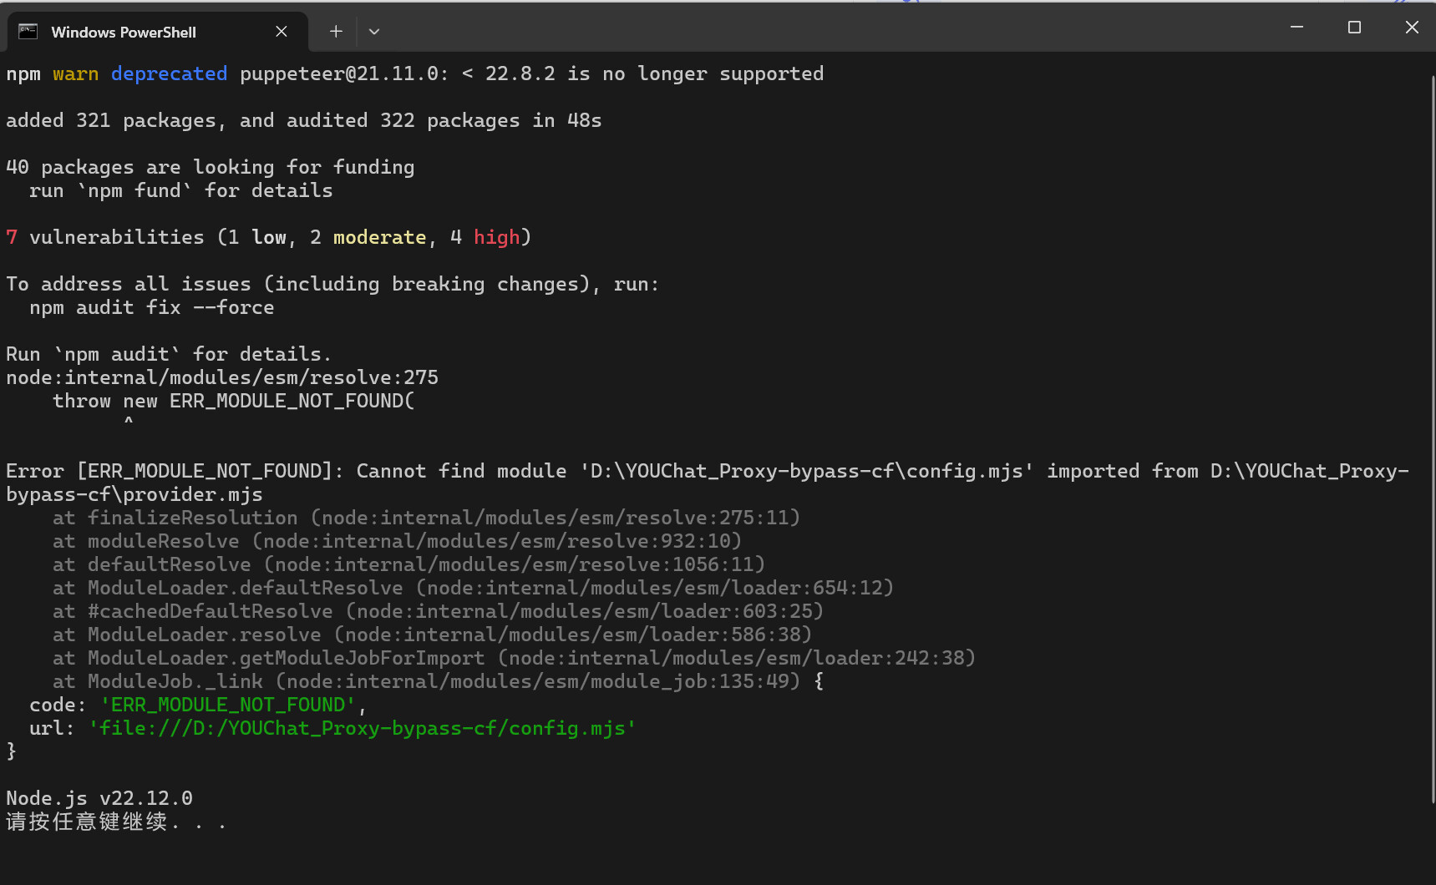Click the blue "deprecated" word
Screen dimensions: 1436x885
click(169, 74)
